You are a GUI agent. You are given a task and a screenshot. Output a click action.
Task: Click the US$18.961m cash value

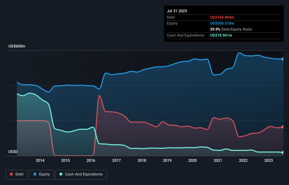pos(221,35)
